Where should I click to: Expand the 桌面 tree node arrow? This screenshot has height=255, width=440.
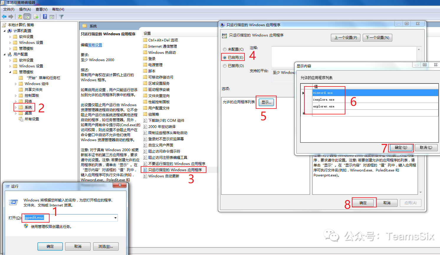(16, 113)
